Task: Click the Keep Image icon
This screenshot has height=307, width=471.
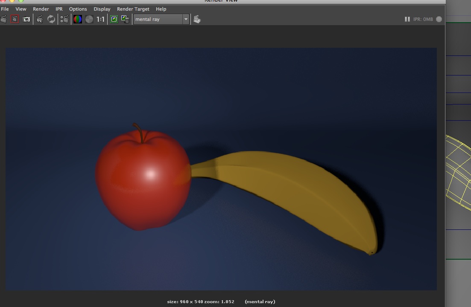Action: pos(114,19)
